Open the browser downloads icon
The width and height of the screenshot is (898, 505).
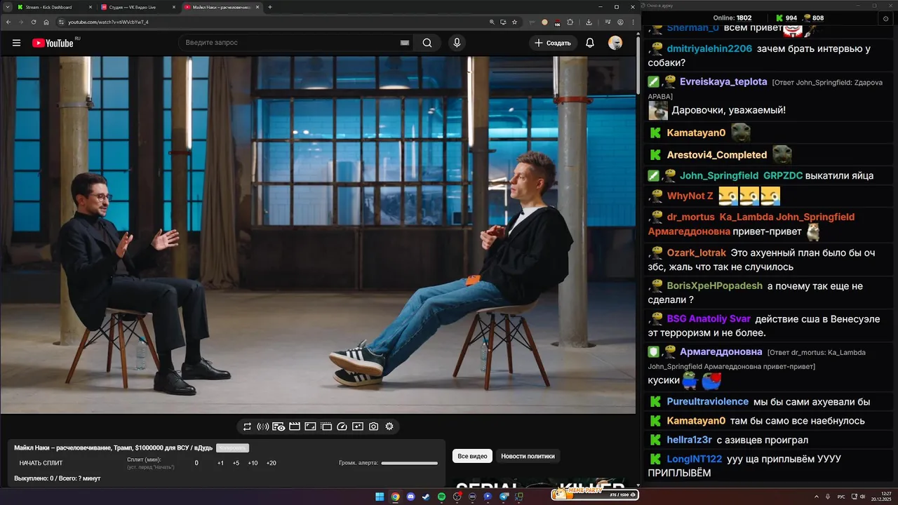588,22
